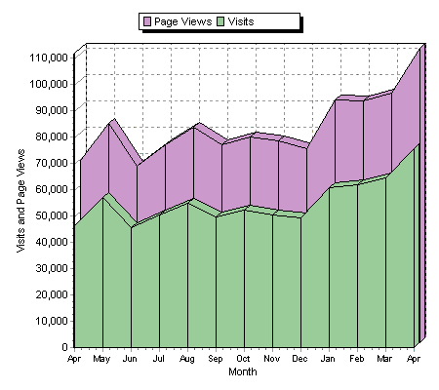Click the 'Jul' x-axis label
The width and height of the screenshot is (439, 390).
point(158,359)
